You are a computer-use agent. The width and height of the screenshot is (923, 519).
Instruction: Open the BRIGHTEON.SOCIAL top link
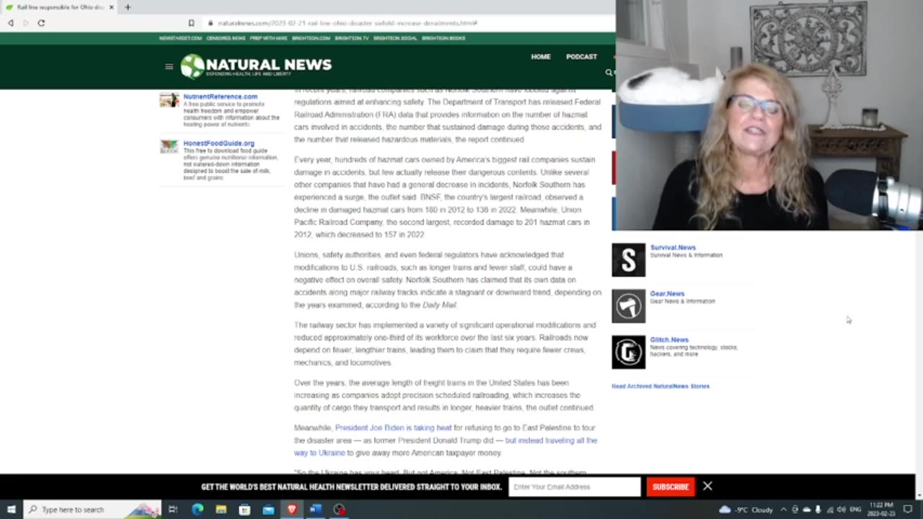(395, 38)
